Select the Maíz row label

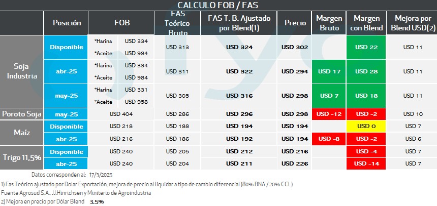(x=22, y=132)
